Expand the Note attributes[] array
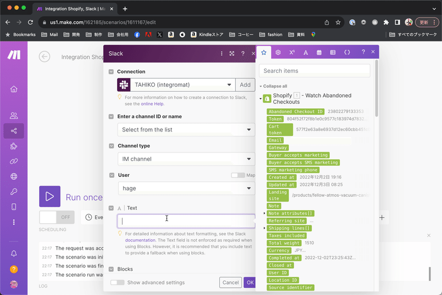 point(264,213)
